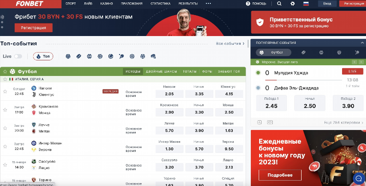
Task: Click Регистрация button on Фрибет banner
Action: (34, 28)
